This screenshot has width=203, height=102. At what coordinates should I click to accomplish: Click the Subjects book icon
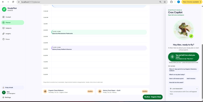[x=4, y=28]
